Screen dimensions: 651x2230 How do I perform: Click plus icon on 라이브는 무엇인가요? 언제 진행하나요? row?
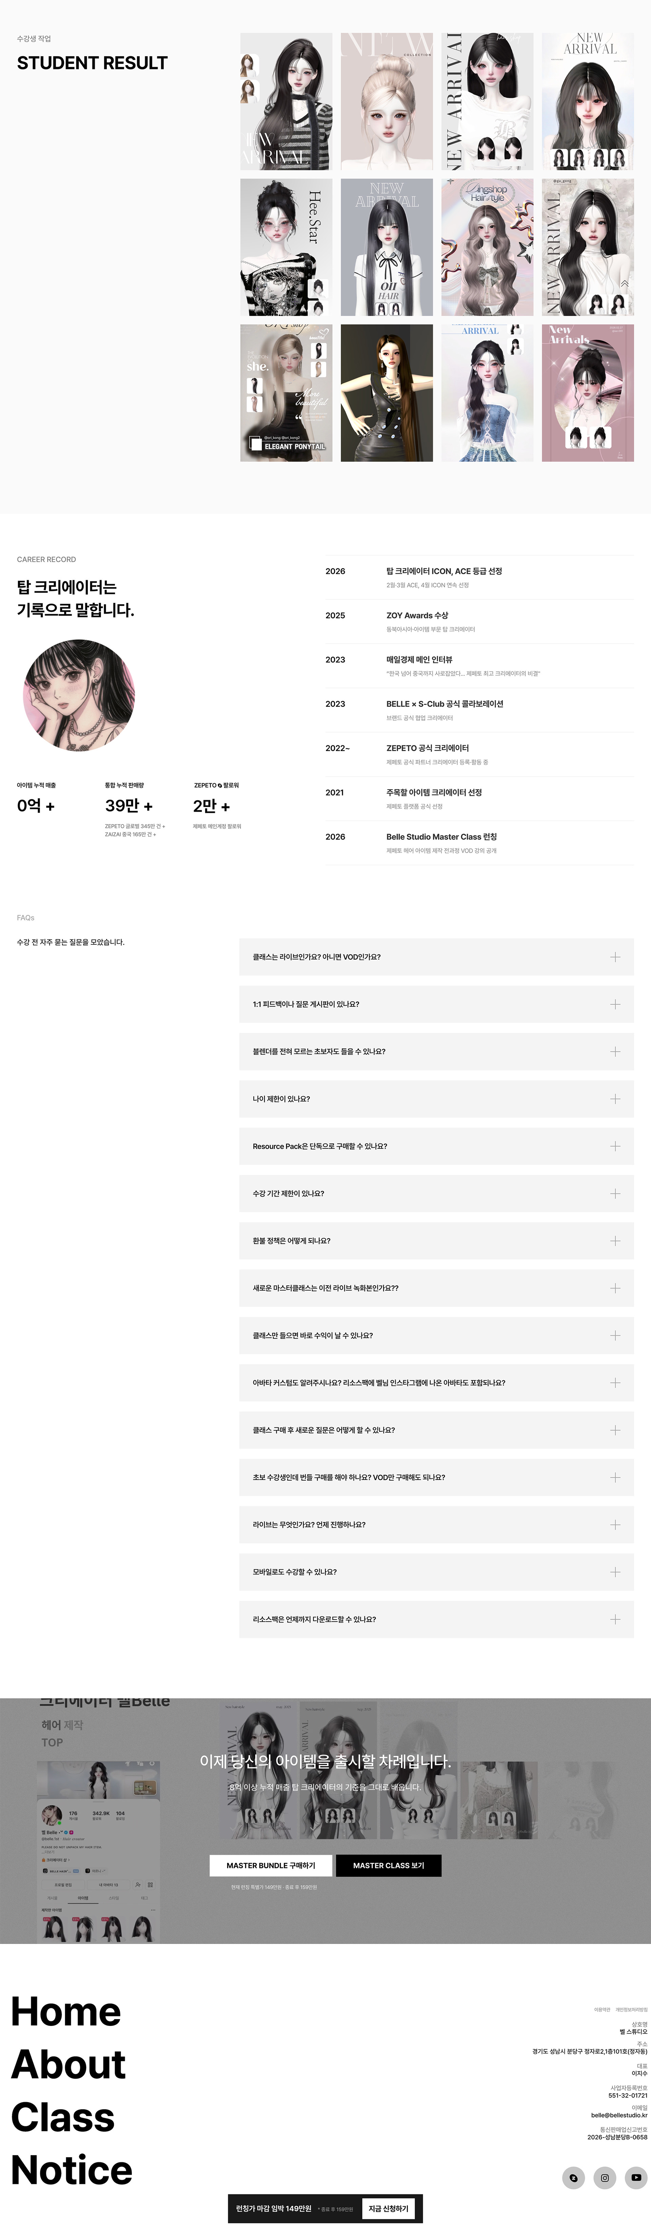click(615, 1525)
